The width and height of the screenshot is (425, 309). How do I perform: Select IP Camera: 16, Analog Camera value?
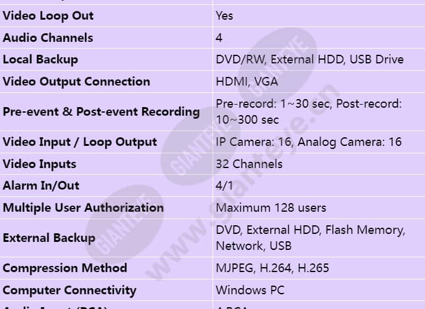pyautogui.click(x=309, y=142)
